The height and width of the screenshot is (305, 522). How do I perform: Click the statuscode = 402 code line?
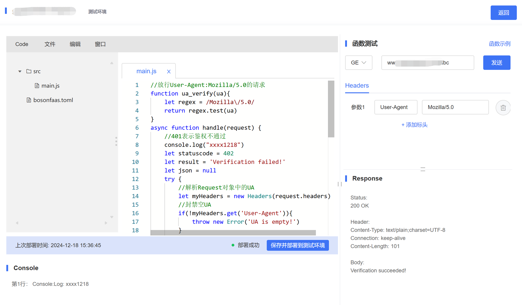pyautogui.click(x=199, y=154)
